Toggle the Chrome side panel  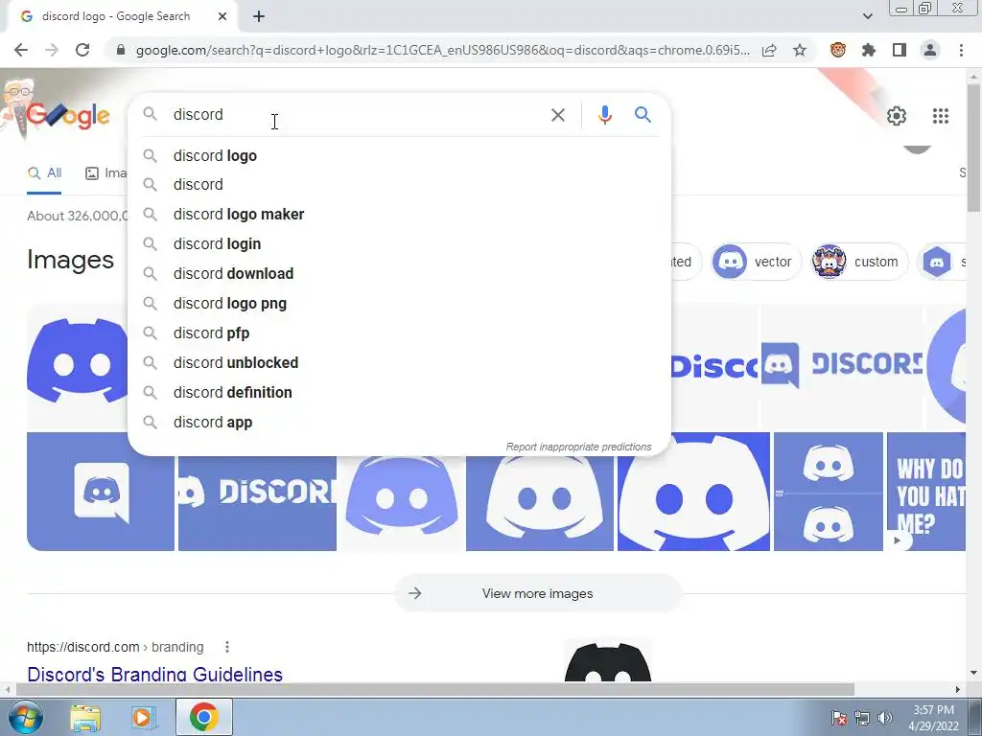point(900,50)
